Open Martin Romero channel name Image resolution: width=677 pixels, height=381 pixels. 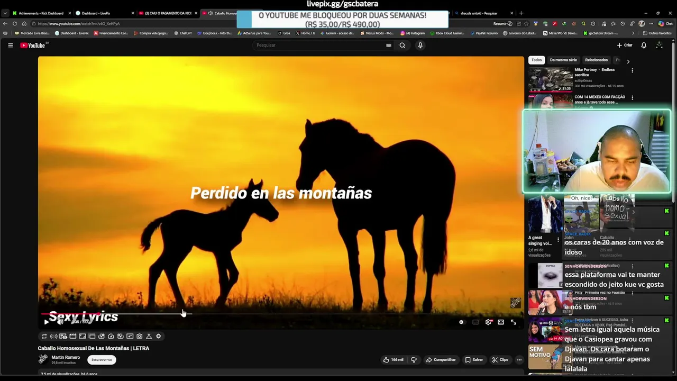66,357
